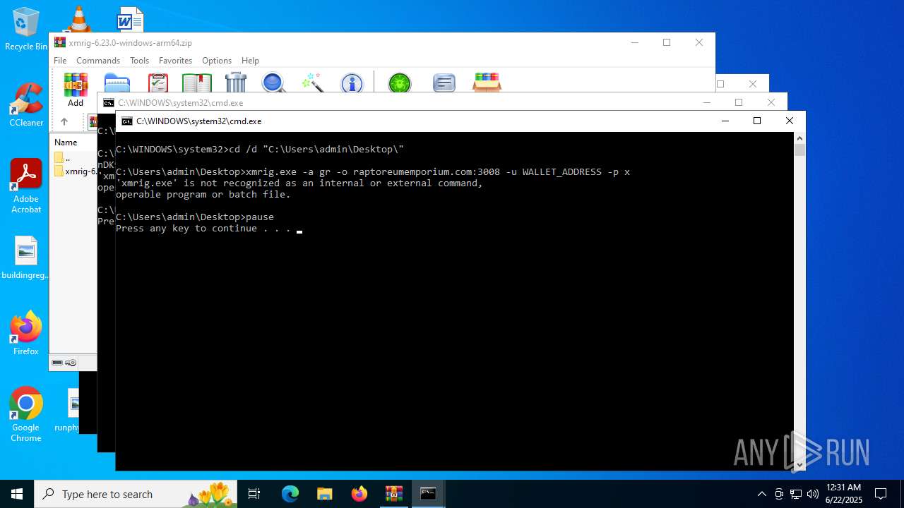904x508 pixels.
Task: Open the Tools menu in WinRAR
Action: [139, 61]
